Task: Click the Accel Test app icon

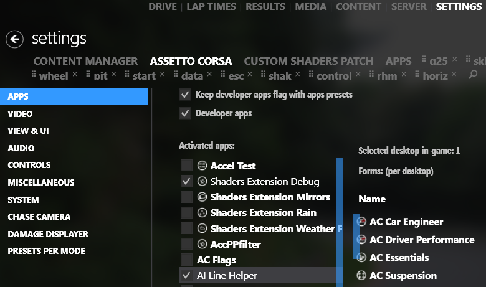Action: coord(202,166)
